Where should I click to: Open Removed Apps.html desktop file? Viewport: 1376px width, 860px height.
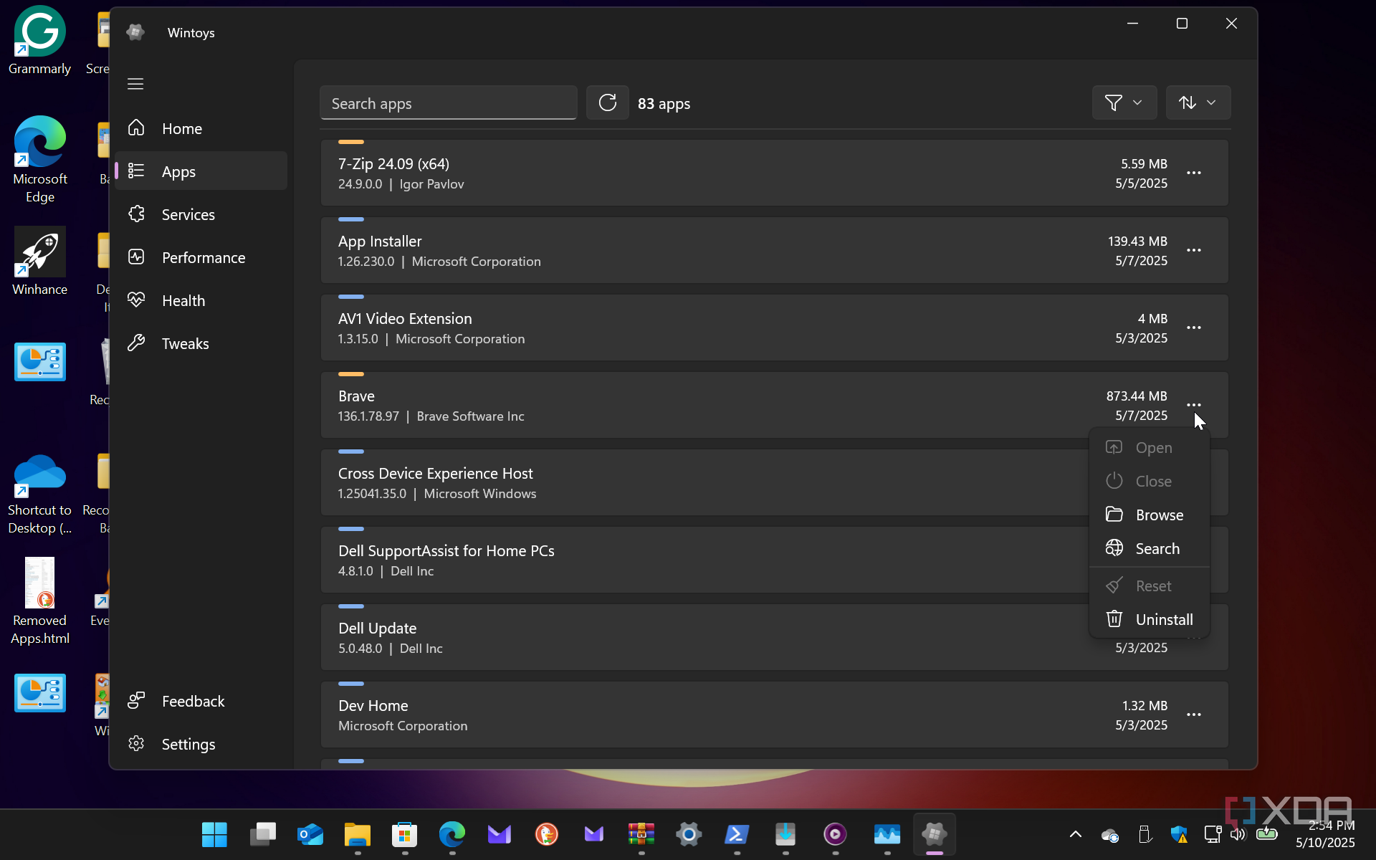tap(40, 601)
